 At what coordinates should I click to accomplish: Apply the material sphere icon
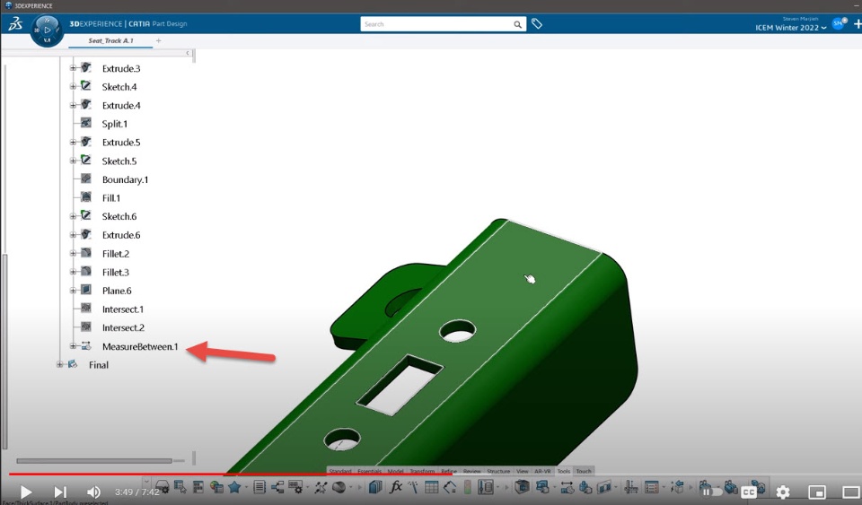pos(339,487)
